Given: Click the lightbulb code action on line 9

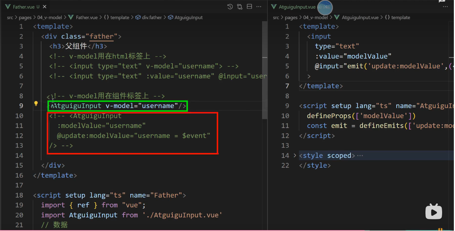Looking at the screenshot, I should click(36, 104).
